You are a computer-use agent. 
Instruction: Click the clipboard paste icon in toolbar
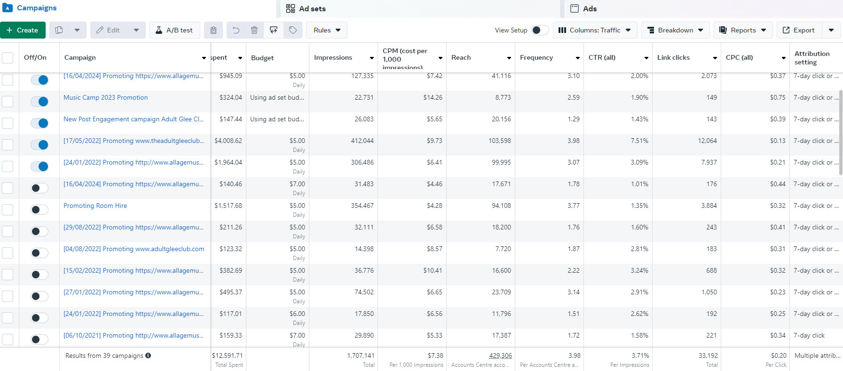pos(213,30)
